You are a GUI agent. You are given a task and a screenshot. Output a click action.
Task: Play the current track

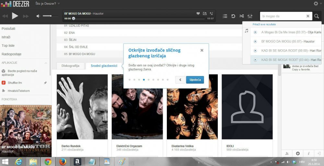point(15,16)
